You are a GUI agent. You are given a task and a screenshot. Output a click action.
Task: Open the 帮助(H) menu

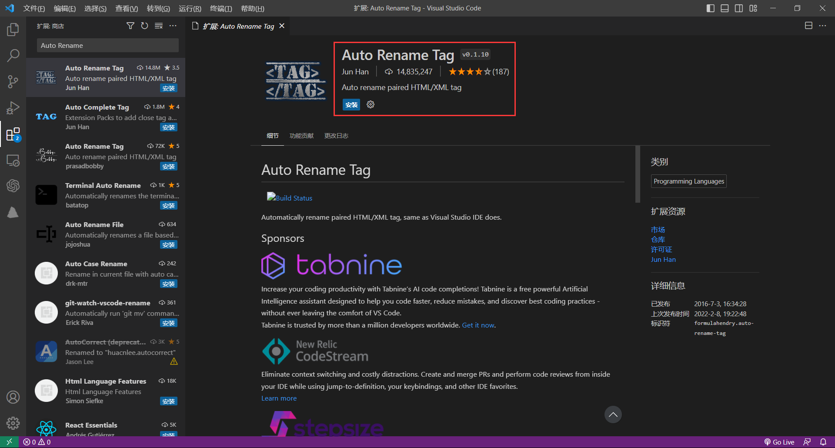coord(252,8)
